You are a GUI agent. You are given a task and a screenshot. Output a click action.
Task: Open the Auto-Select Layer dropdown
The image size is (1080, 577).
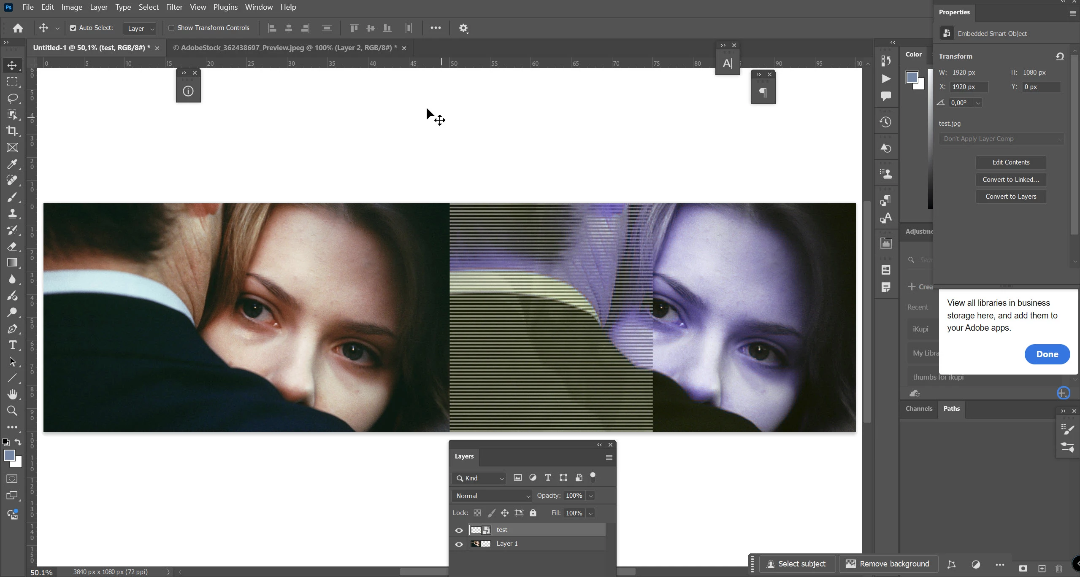click(141, 28)
